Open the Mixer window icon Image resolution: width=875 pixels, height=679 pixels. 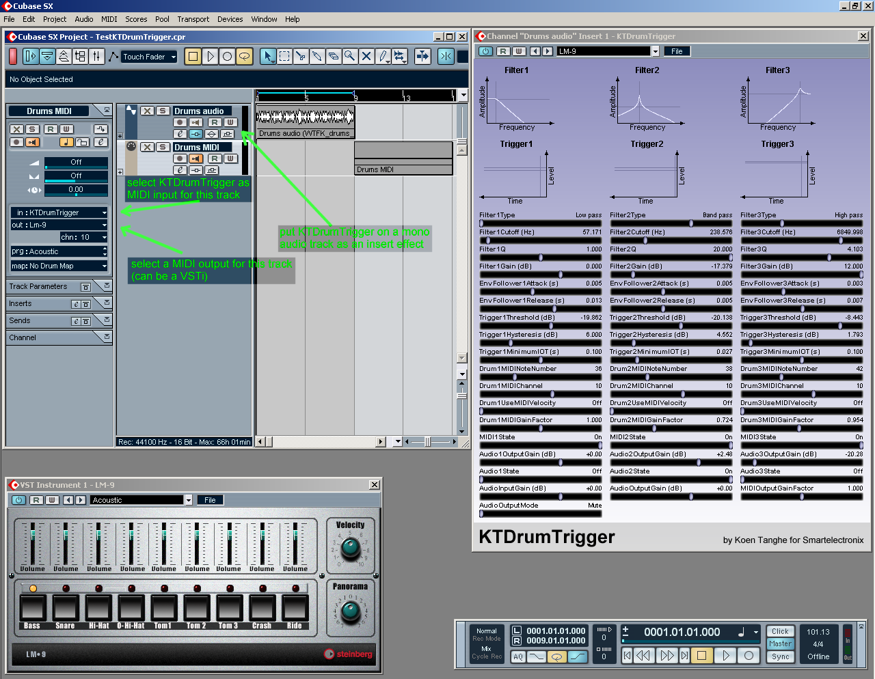[96, 57]
